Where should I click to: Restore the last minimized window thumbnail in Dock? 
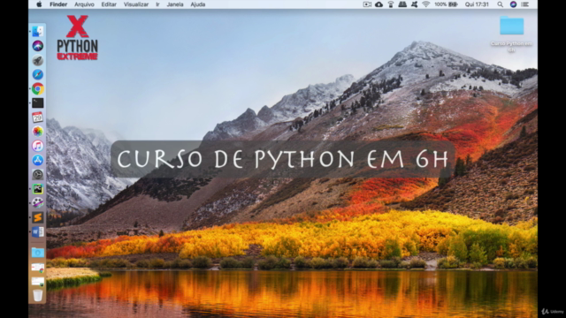pos(37,282)
